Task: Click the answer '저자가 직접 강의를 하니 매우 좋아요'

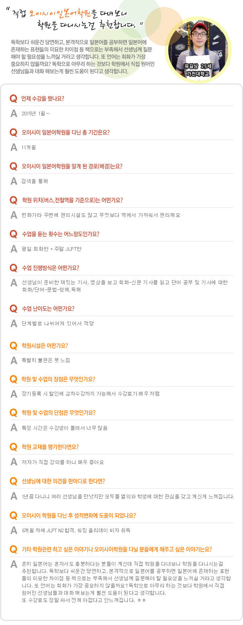Action: [63, 462]
